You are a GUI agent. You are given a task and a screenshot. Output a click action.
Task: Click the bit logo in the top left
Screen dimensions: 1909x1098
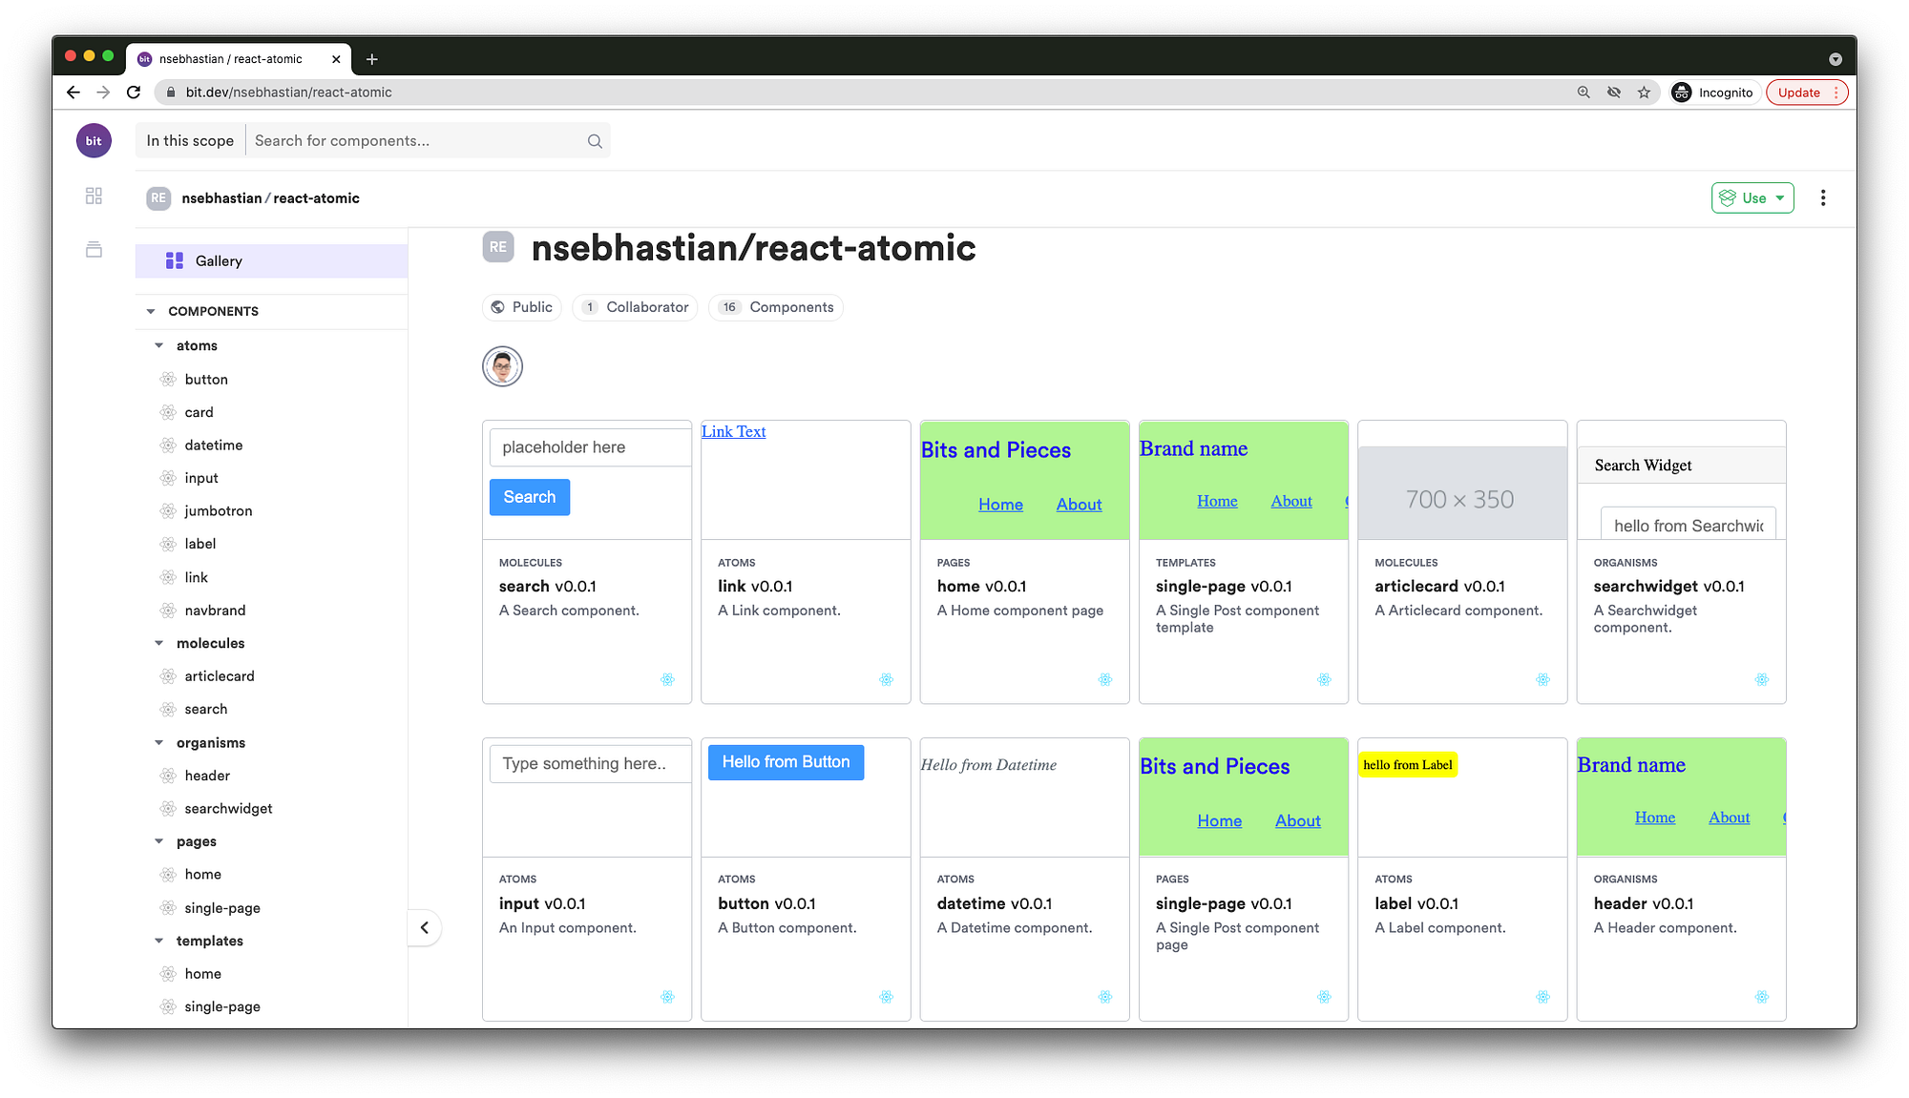click(94, 140)
